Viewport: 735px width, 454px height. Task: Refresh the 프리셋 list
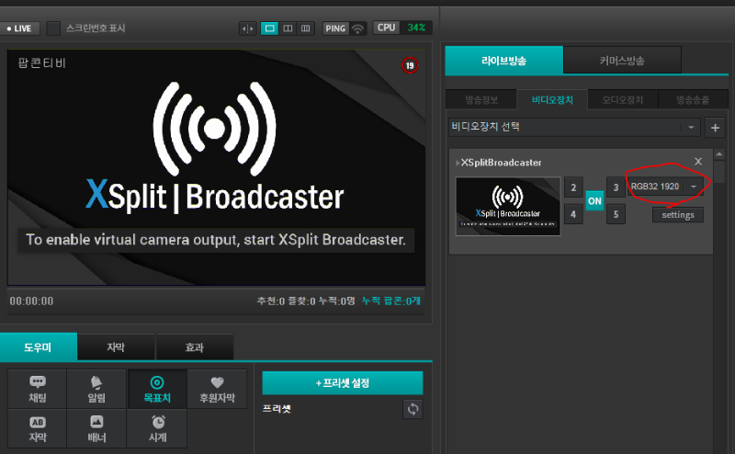(413, 409)
